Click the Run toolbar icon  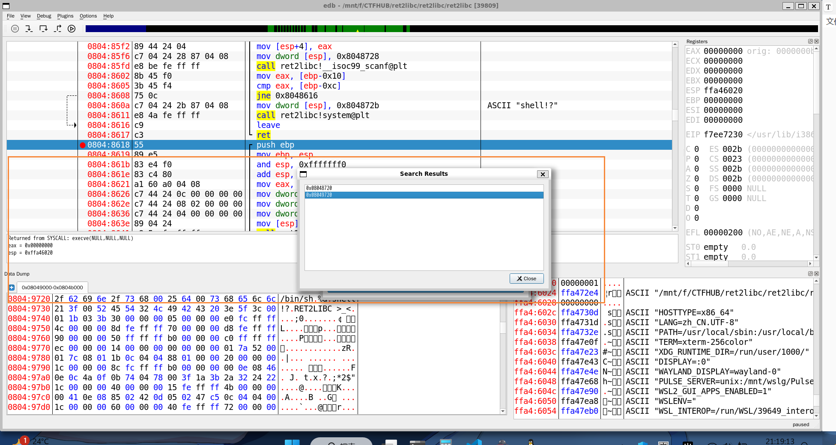click(72, 29)
